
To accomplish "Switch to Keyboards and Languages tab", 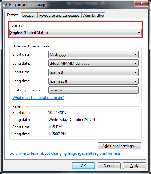I will (x=59, y=16).
